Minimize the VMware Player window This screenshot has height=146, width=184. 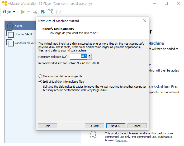point(154,3)
